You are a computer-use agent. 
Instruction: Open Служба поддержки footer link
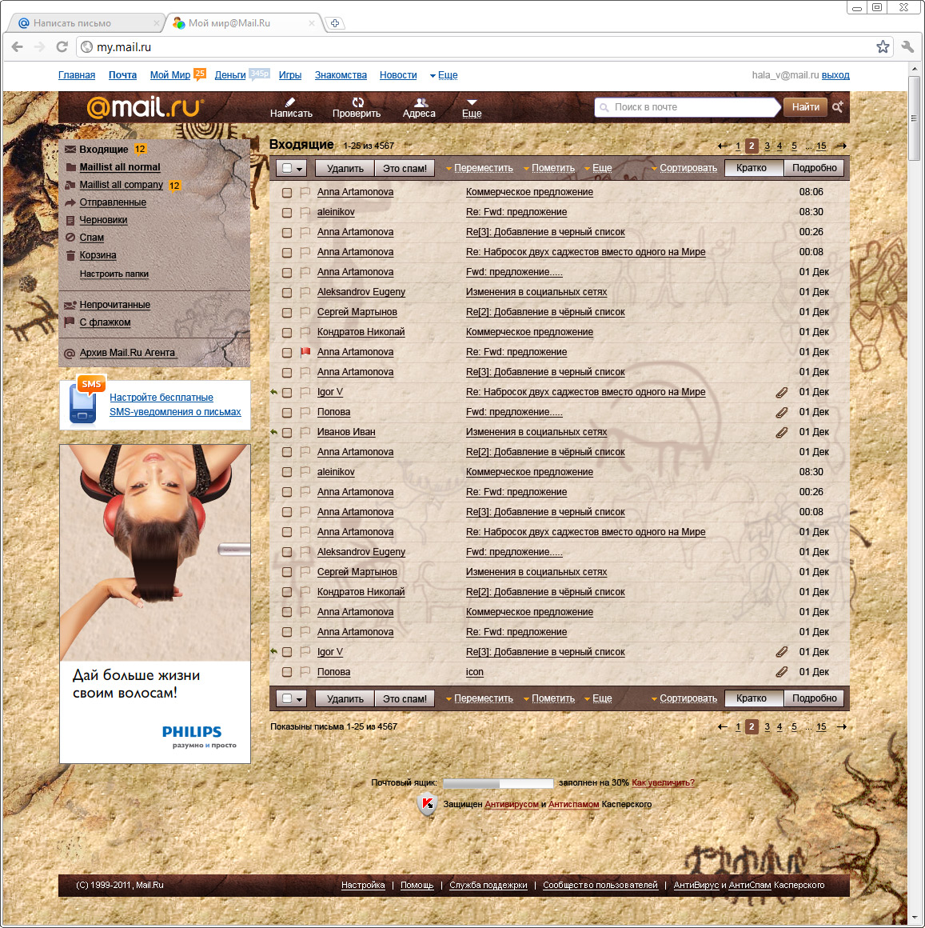coord(488,886)
